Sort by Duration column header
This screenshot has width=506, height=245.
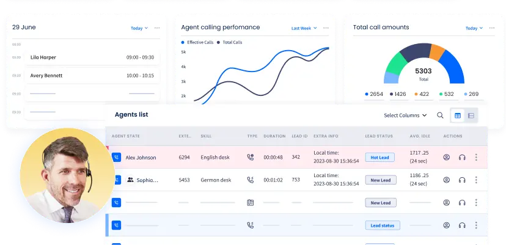tap(274, 136)
